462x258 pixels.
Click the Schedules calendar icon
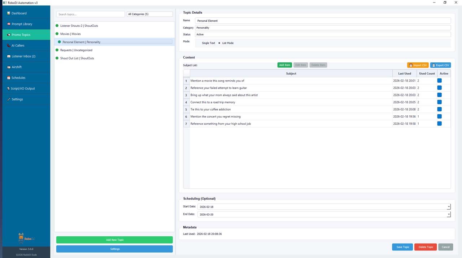9,78
